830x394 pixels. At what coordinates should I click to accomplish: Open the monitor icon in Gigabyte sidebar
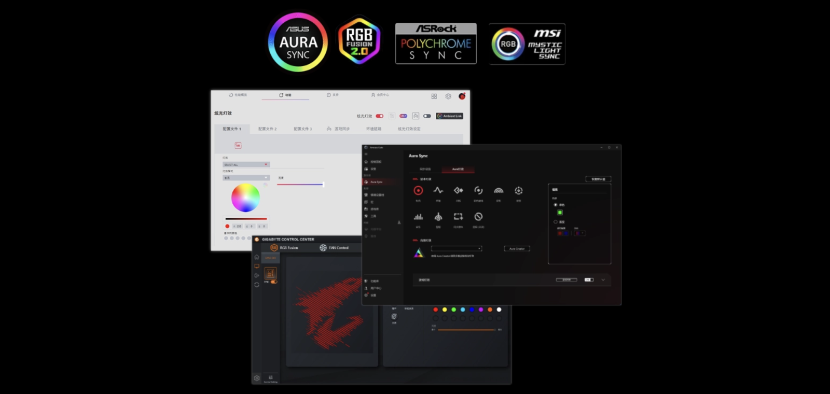click(257, 266)
